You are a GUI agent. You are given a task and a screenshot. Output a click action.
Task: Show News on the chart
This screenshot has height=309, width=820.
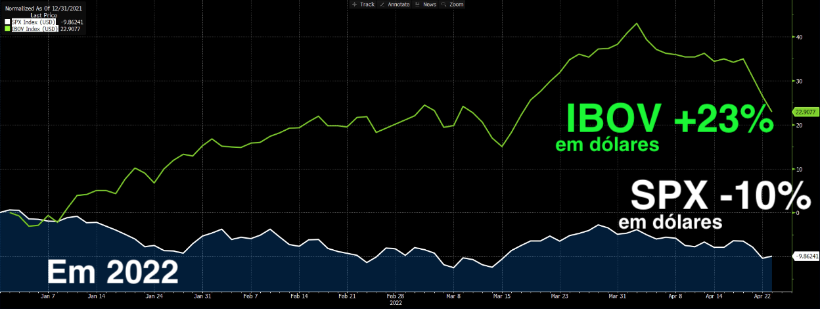click(x=426, y=4)
